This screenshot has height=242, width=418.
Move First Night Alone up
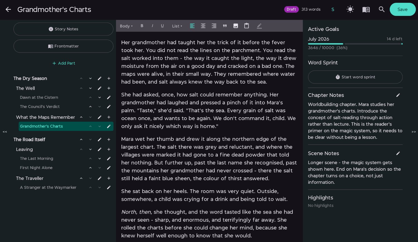pos(90,168)
